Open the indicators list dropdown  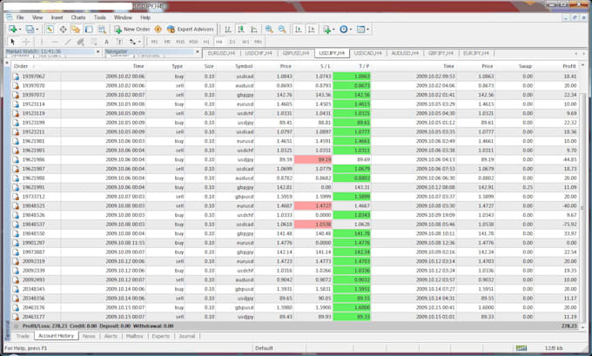point(333,29)
